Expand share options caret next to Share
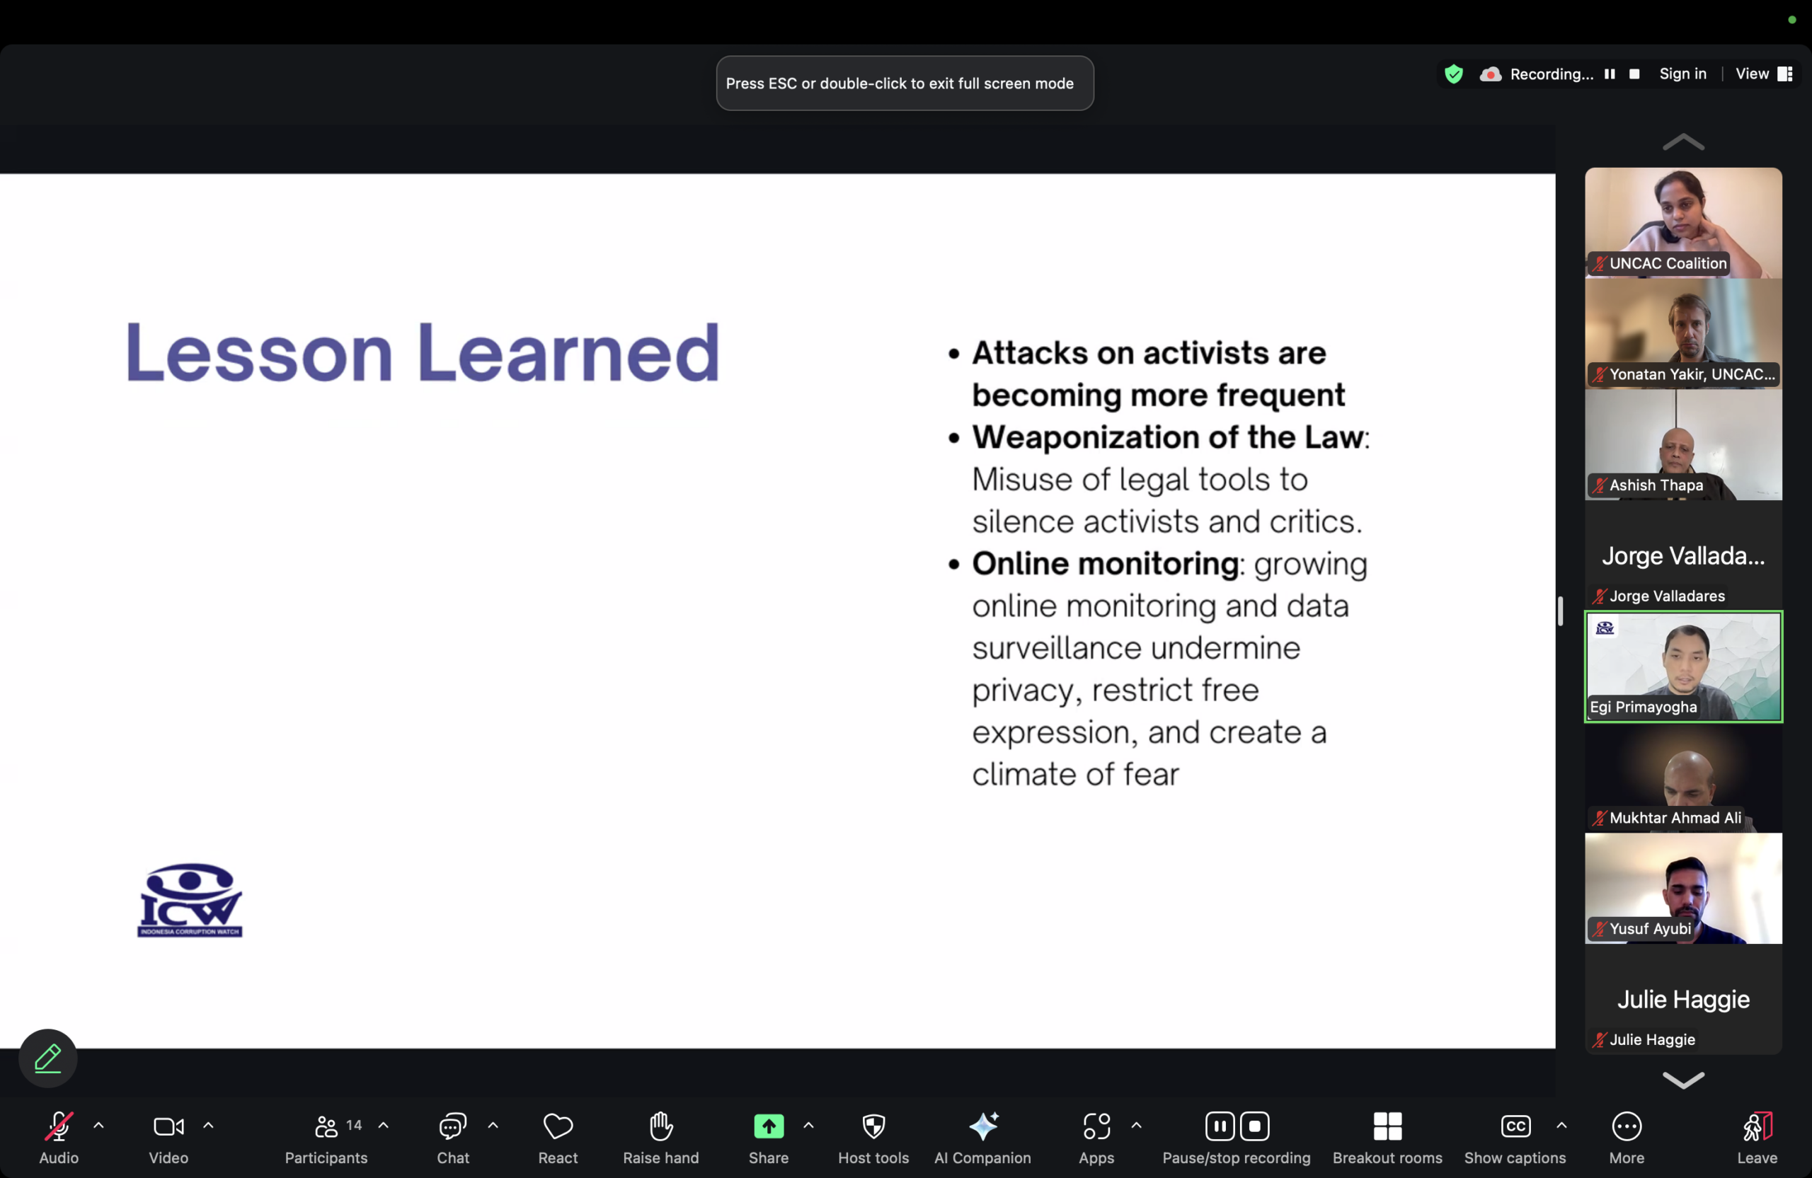This screenshot has height=1178, width=1812. tap(808, 1125)
